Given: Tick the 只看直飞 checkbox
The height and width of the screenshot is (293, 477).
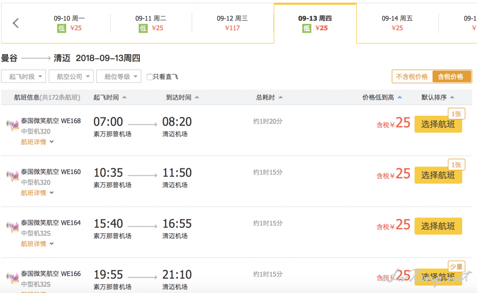Looking at the screenshot, I should pyautogui.click(x=150, y=77).
